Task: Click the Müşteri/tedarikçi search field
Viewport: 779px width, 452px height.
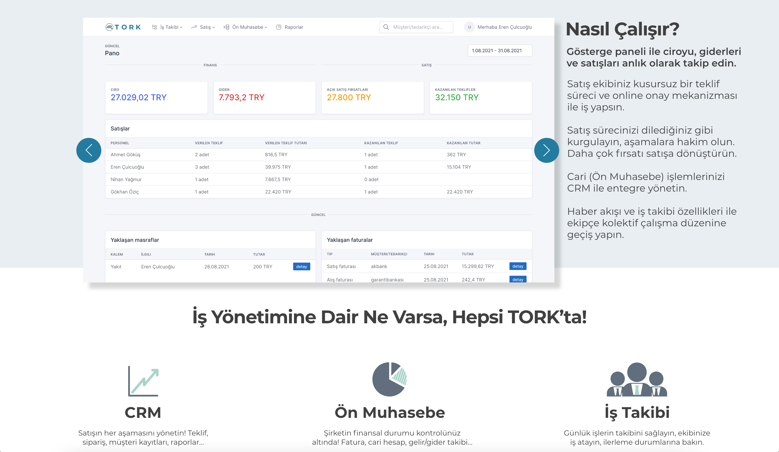Action: click(x=416, y=27)
